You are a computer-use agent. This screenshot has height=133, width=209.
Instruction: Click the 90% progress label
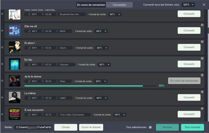(x=161, y=86)
